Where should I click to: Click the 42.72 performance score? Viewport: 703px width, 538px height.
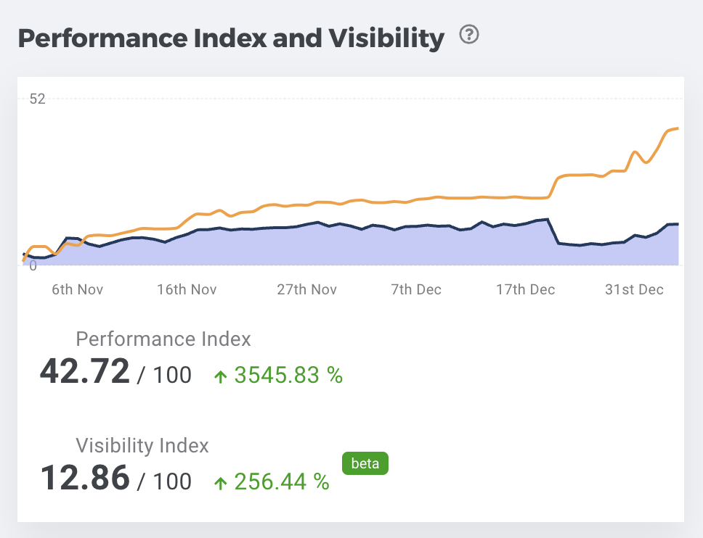(x=85, y=373)
